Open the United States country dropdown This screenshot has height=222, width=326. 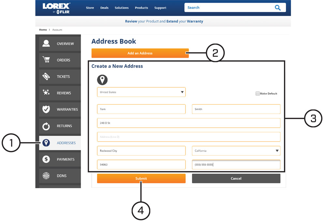141,92
